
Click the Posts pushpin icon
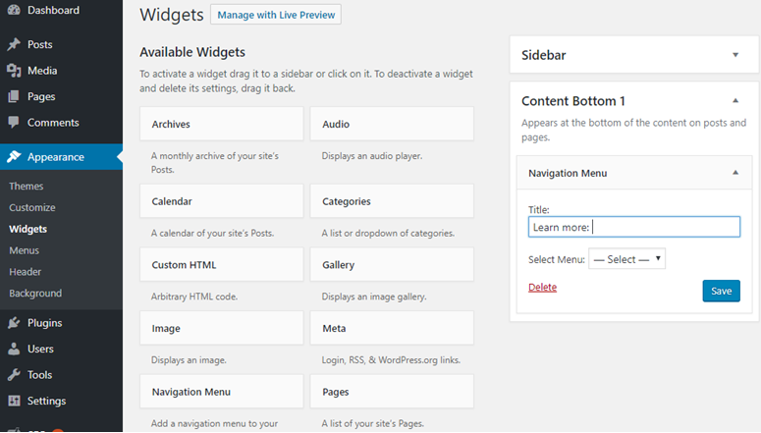(x=14, y=44)
